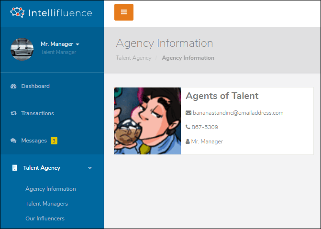
Task: Click the phone icon beside 867-5309
Action: [x=188, y=127]
